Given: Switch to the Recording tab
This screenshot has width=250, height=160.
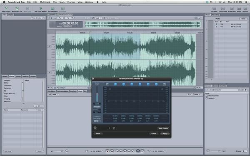Looking at the screenshot, I should point(215,15).
